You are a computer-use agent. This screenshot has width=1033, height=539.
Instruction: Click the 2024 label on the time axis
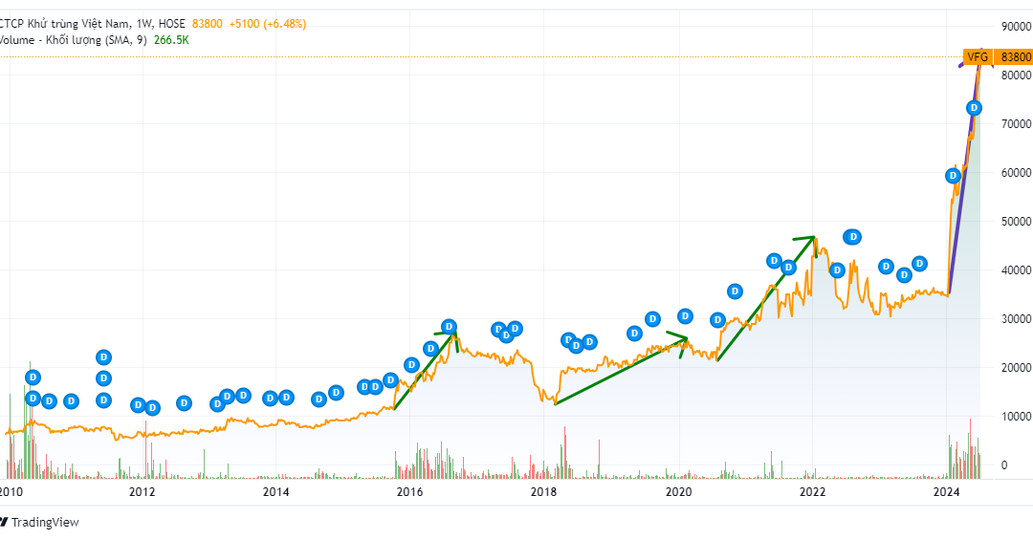tap(947, 491)
